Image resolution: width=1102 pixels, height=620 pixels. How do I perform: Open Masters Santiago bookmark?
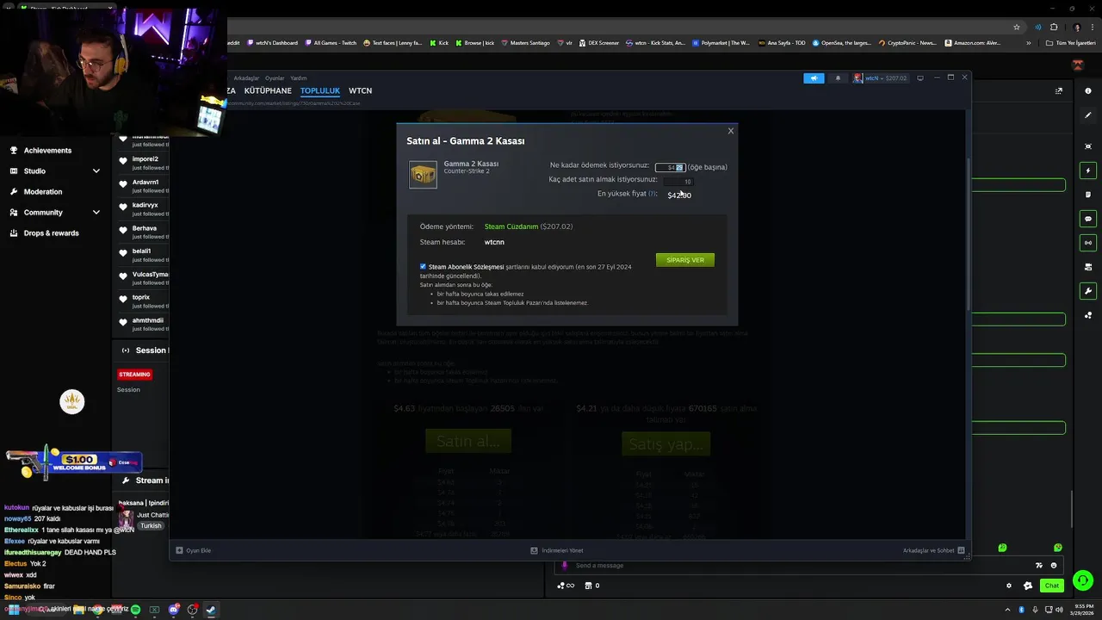point(525,43)
